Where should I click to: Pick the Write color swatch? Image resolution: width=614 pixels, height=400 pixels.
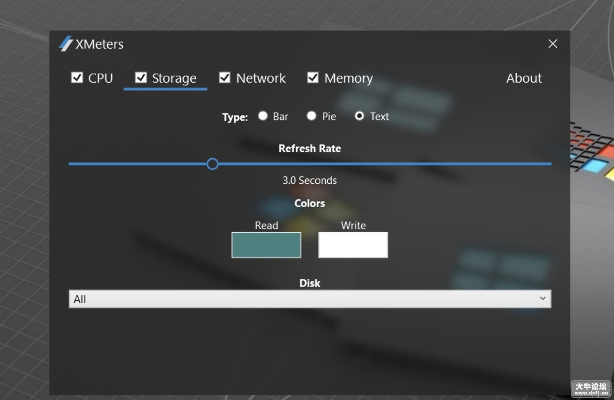[x=353, y=245]
